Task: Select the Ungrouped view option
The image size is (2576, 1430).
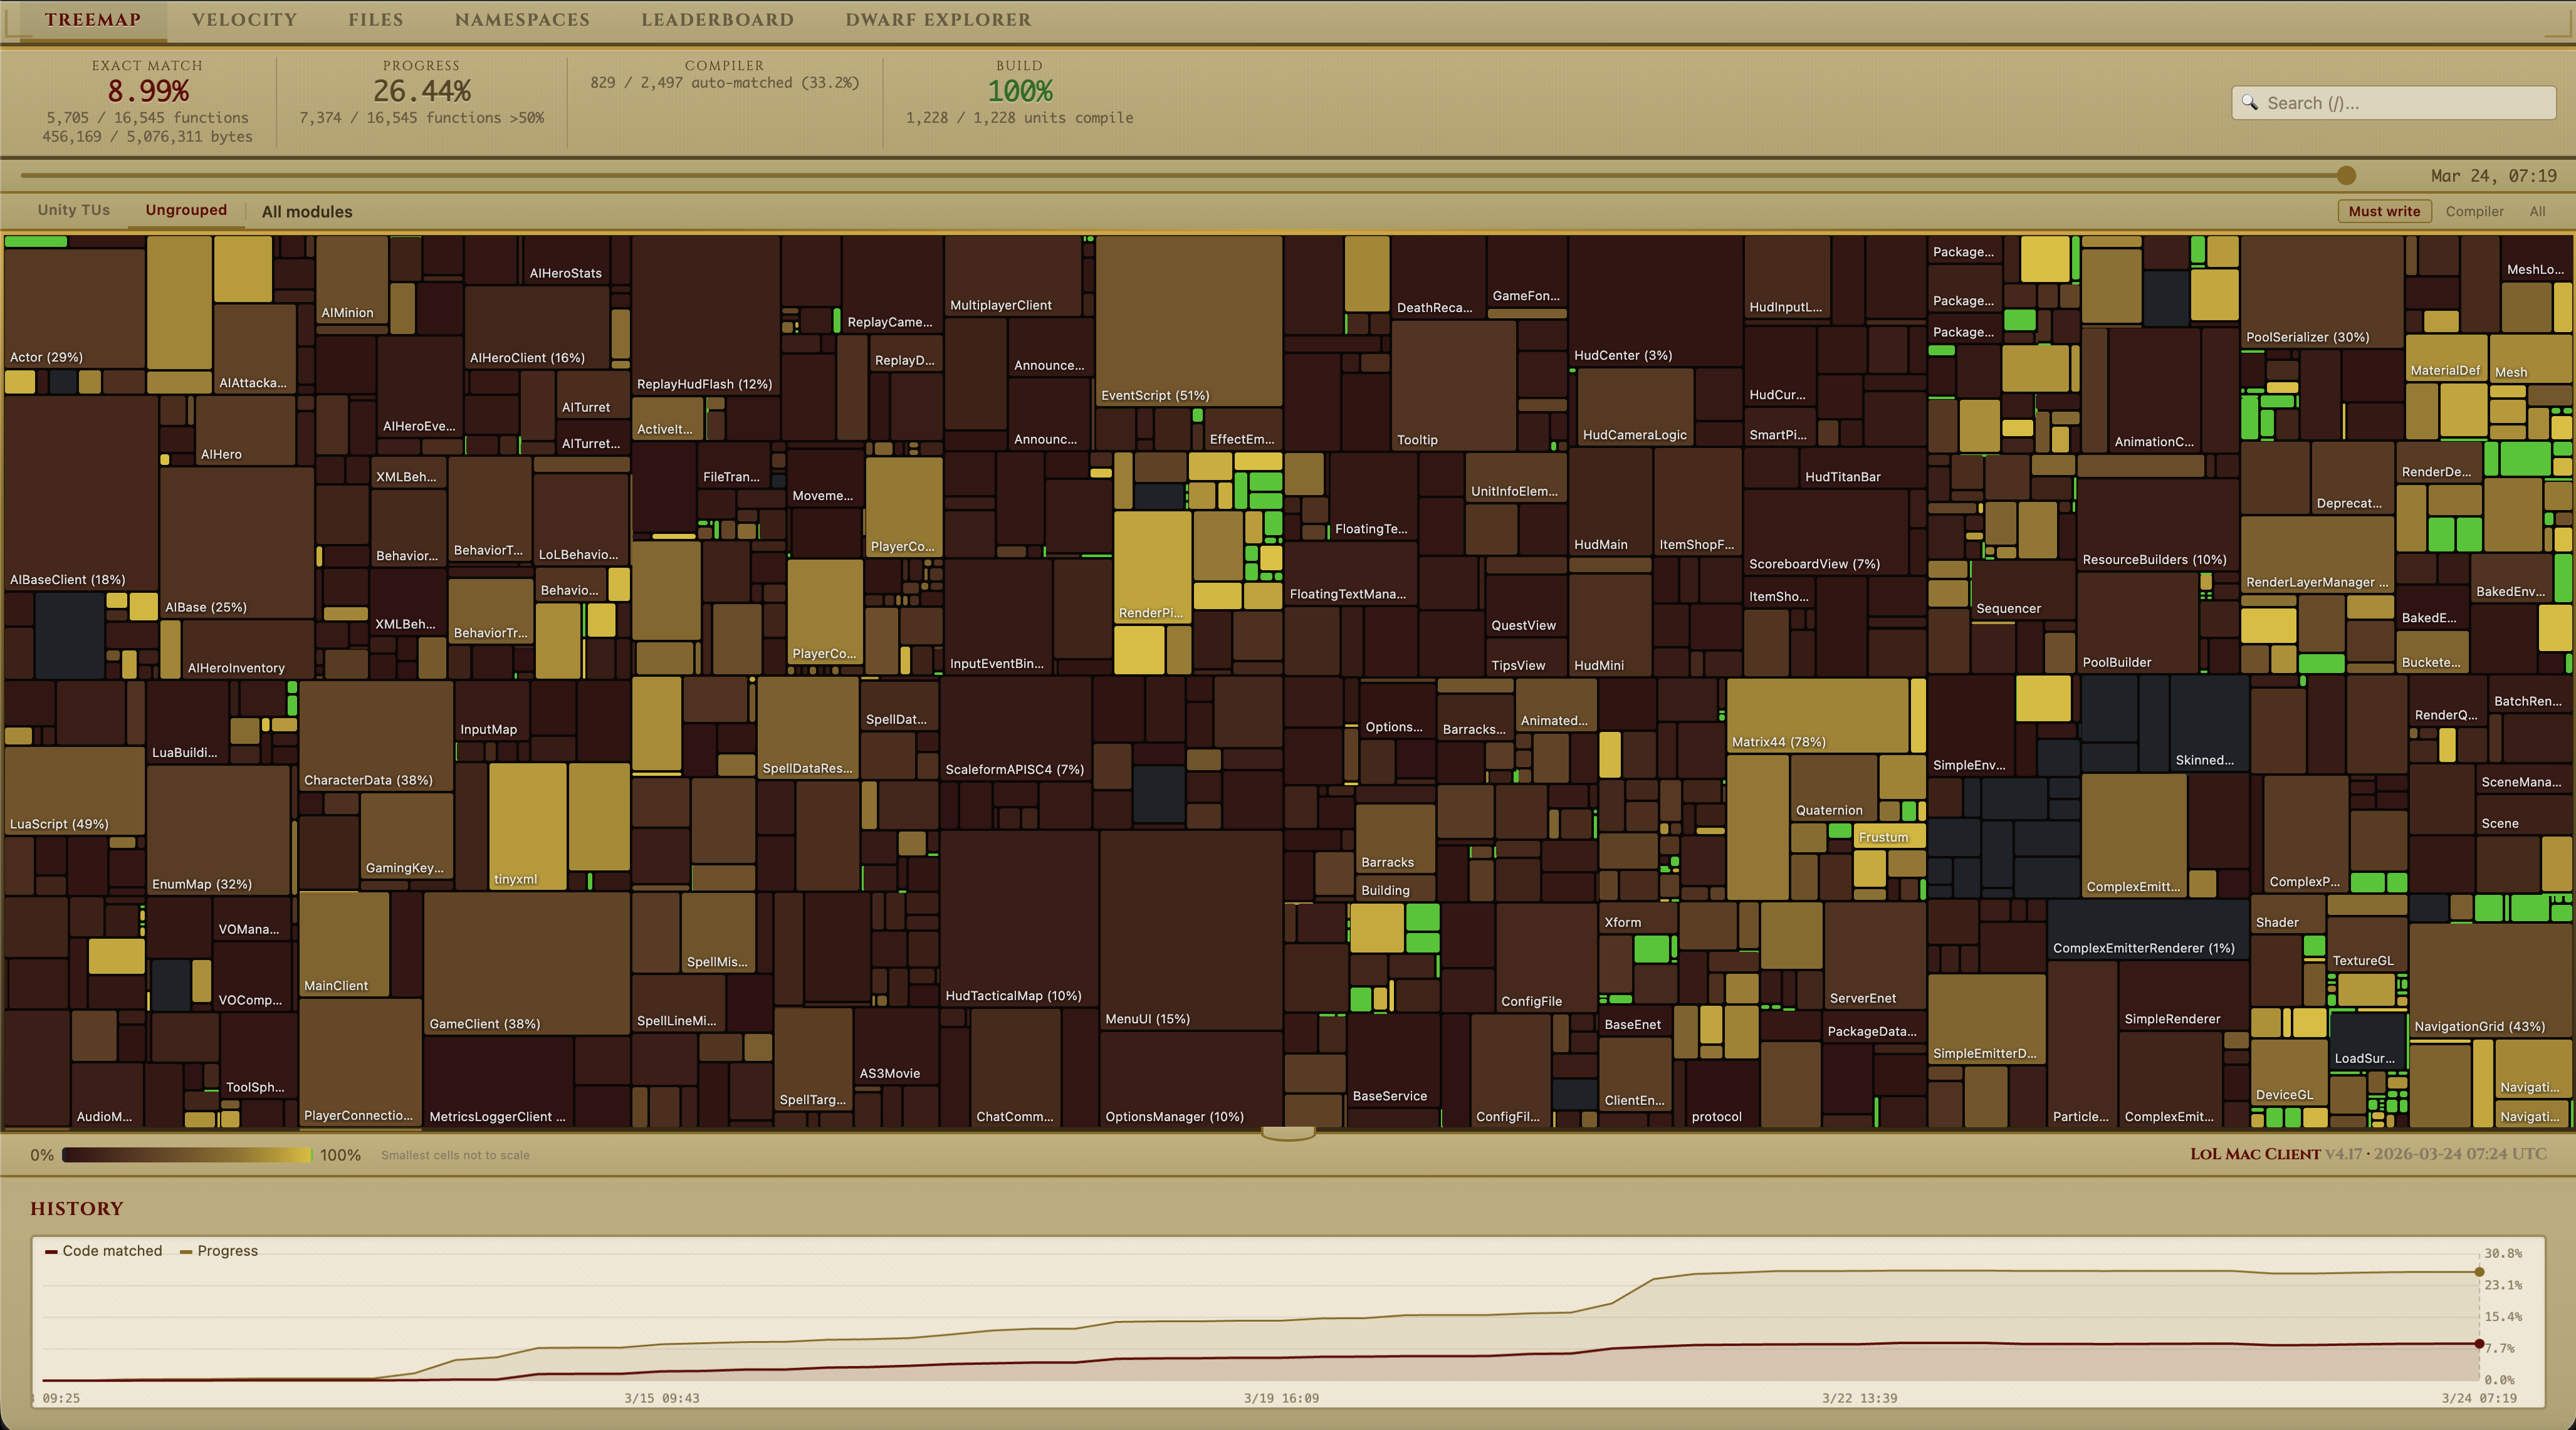Action: coord(186,210)
